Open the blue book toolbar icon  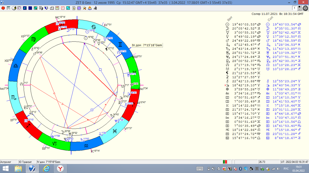[46, 8]
